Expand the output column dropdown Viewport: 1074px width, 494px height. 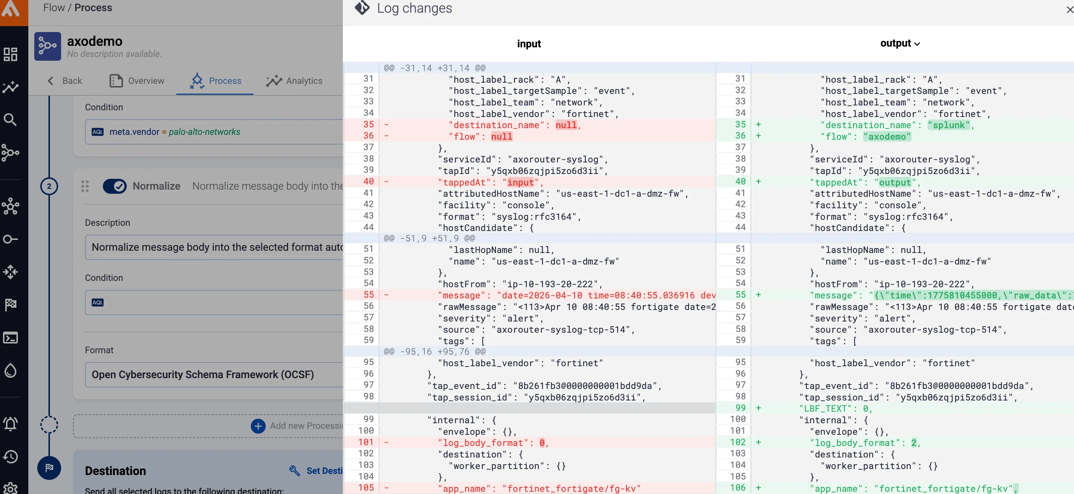point(900,43)
